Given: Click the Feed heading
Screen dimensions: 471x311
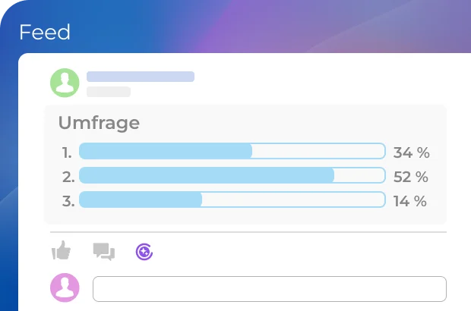Looking at the screenshot, I should 45,33.
